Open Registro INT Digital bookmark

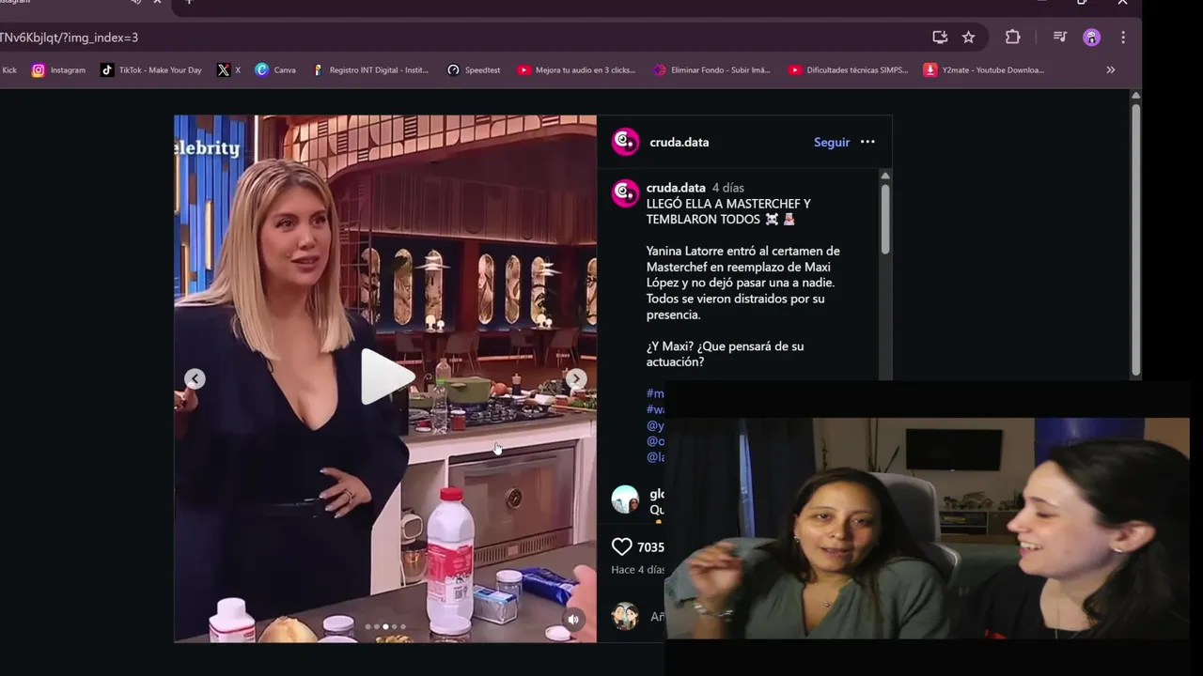click(x=370, y=69)
